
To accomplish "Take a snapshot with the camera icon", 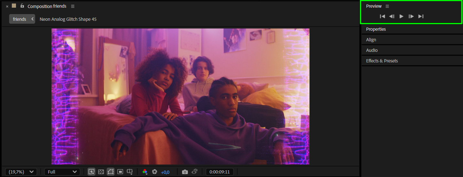I will [x=185, y=172].
